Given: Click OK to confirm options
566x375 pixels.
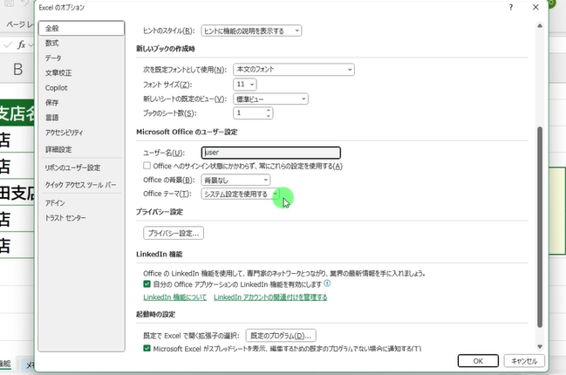Looking at the screenshot, I should coord(478,361).
